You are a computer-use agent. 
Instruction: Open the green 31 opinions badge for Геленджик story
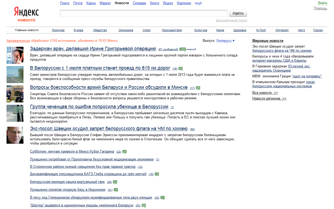[163, 198]
